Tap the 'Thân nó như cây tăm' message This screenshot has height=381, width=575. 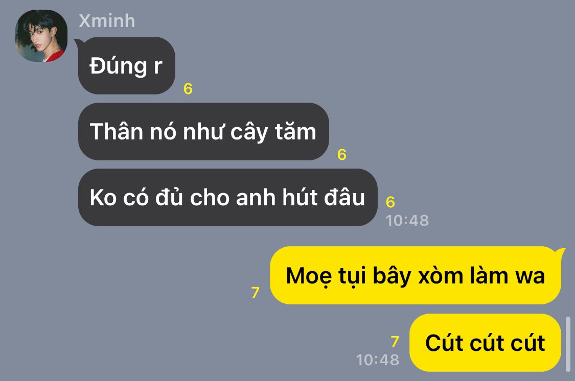tap(203, 132)
